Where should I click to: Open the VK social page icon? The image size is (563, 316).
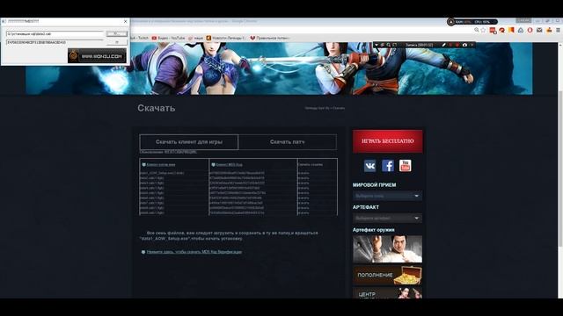(369, 166)
